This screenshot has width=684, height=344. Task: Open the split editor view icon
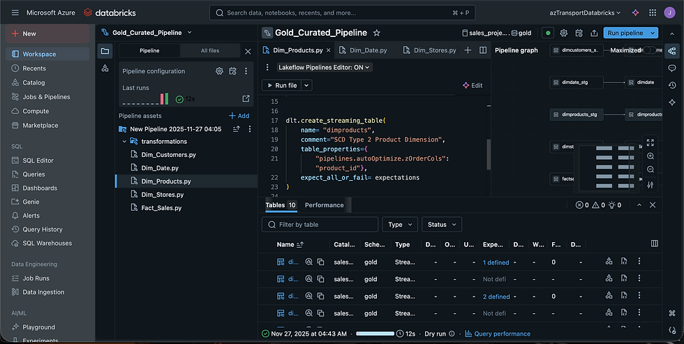click(x=483, y=50)
